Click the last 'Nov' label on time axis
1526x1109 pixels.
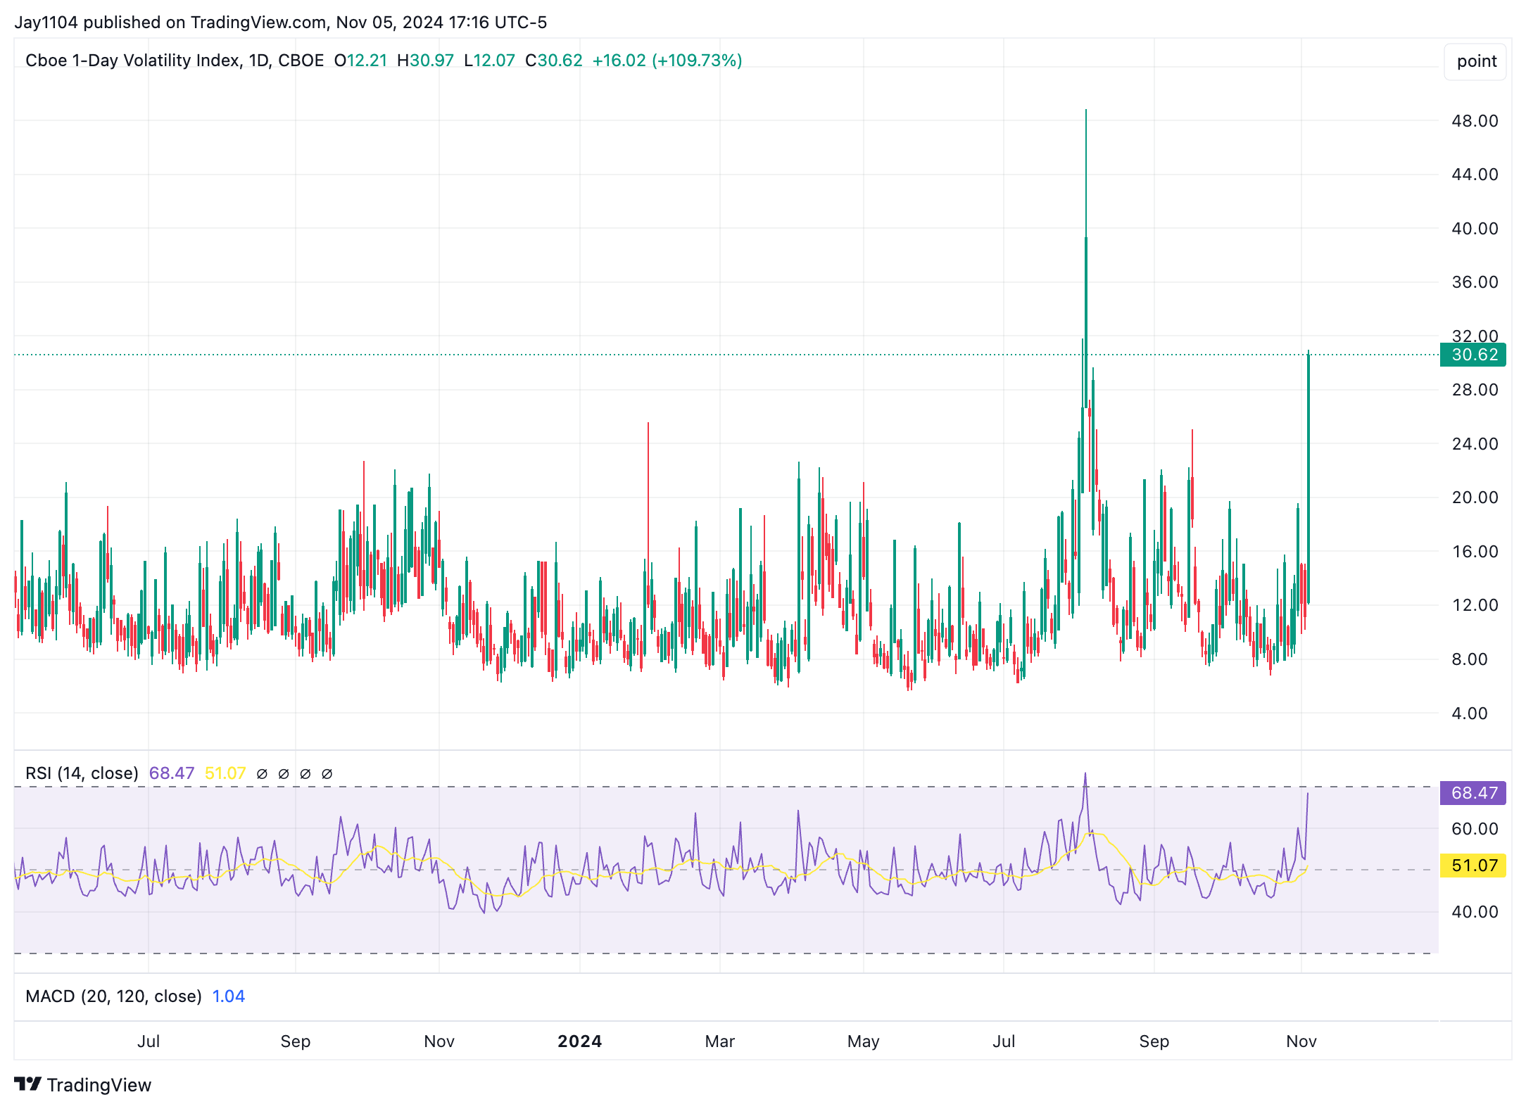[1301, 1041]
